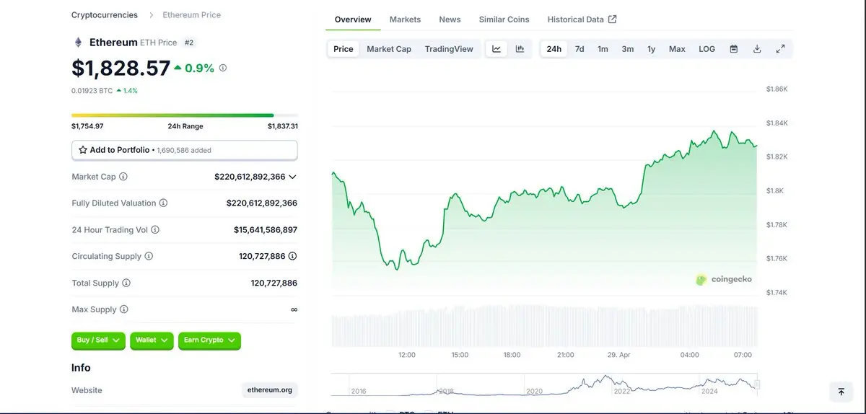The height and width of the screenshot is (414, 866).
Task: Switch to the candlestick chart icon
Action: [520, 49]
